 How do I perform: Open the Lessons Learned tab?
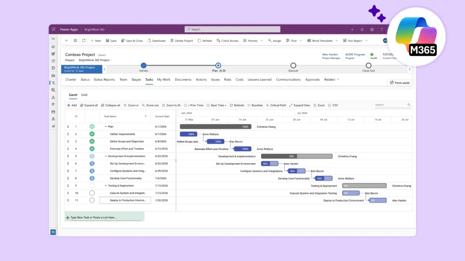259,79
